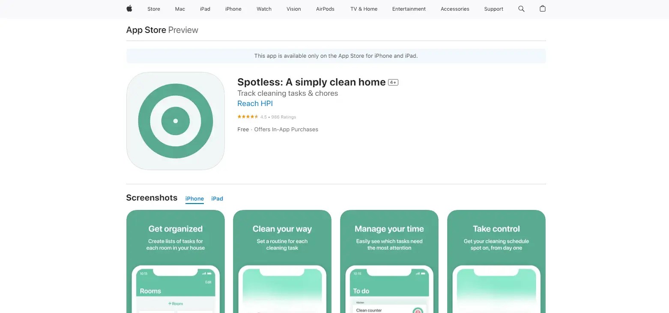The image size is (669, 313).
Task: Open the TV & Home section
Action: 363,9
